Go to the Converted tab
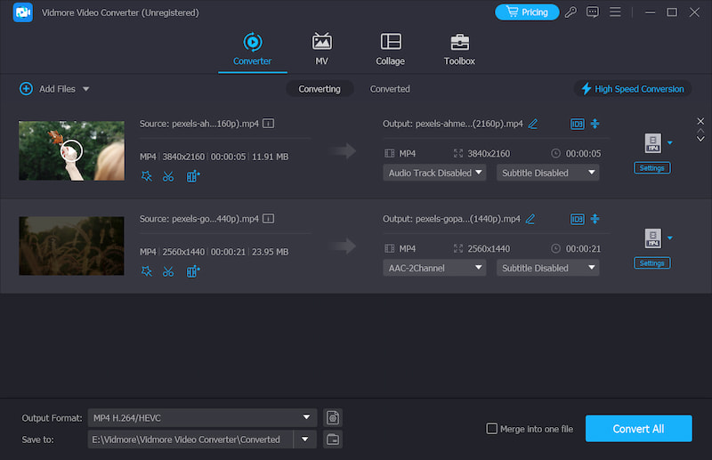712x460 pixels. (x=390, y=89)
